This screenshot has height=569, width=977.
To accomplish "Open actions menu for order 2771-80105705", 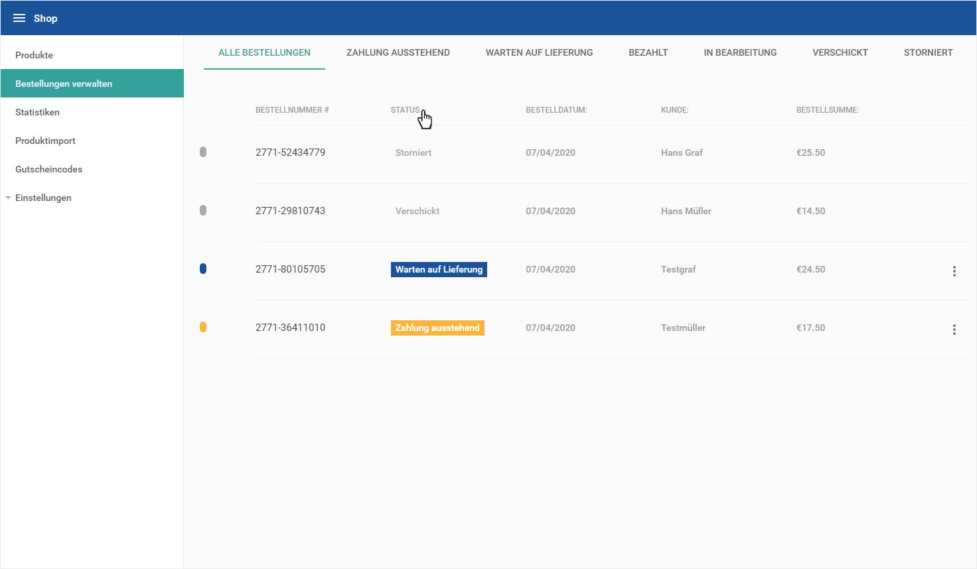I will tap(954, 271).
